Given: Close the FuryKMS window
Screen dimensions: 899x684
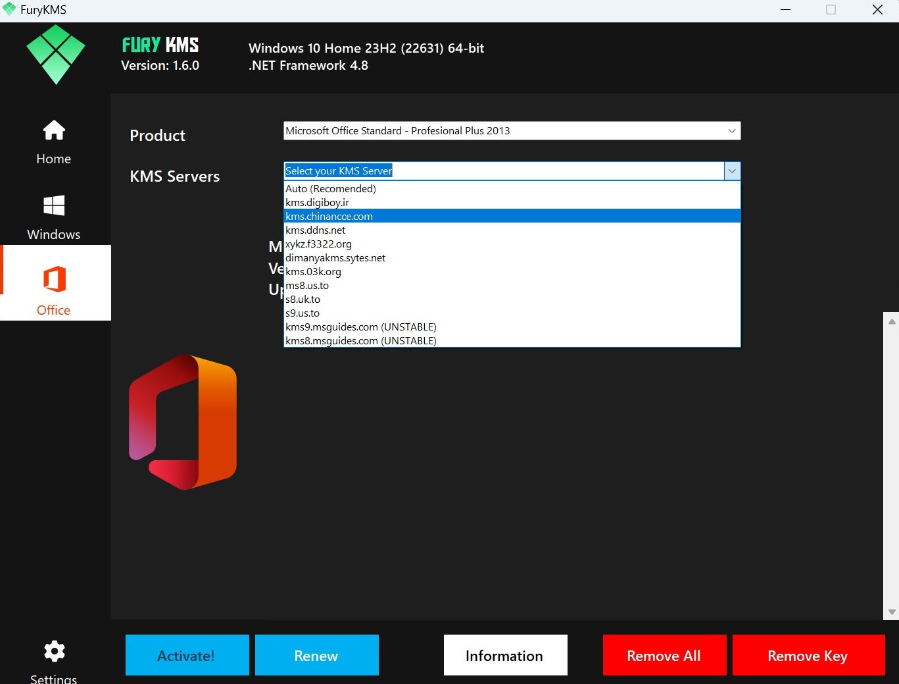Looking at the screenshot, I should point(877,10).
